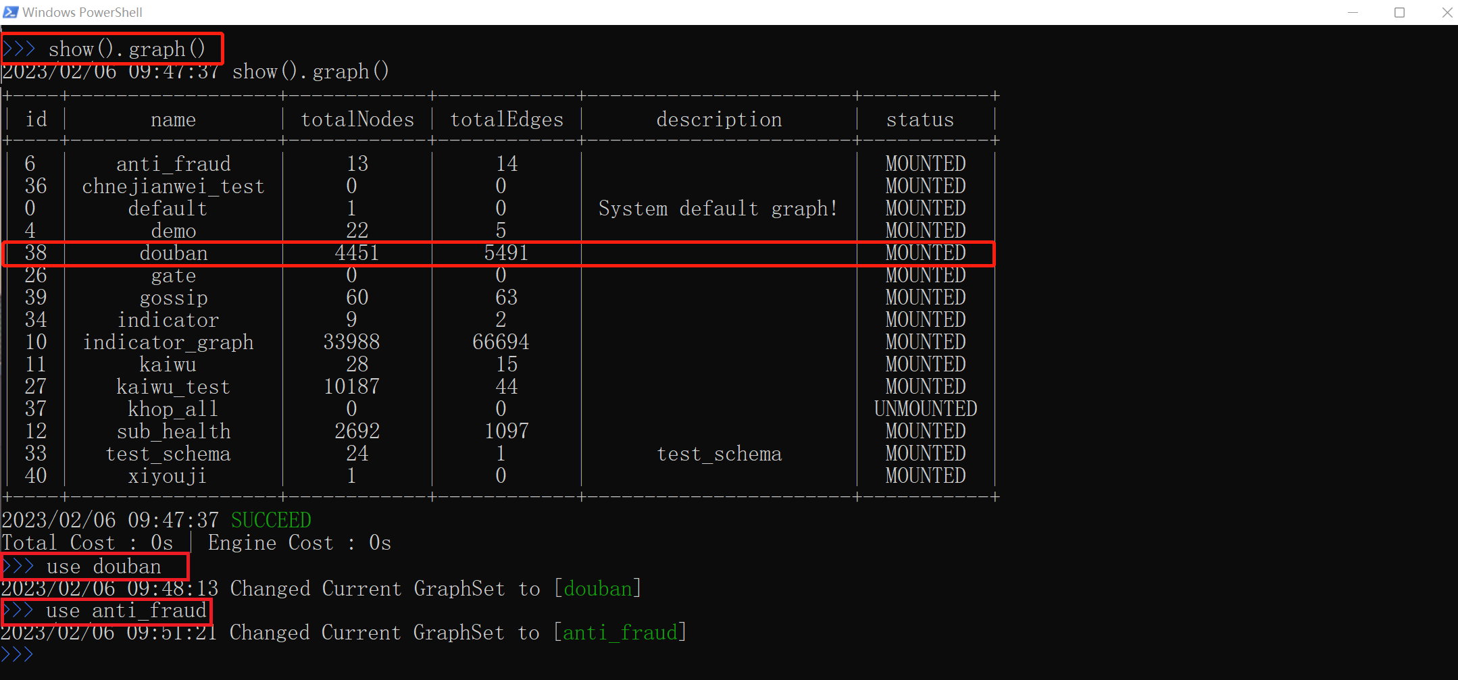
Task: Close the PowerShell window
Action: [1447, 12]
